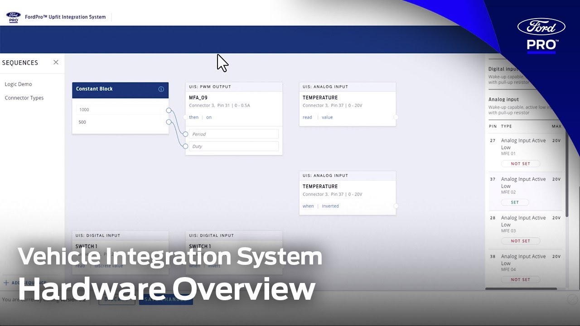Click the SEQUENCES panel title
The image size is (580, 326).
(20, 62)
